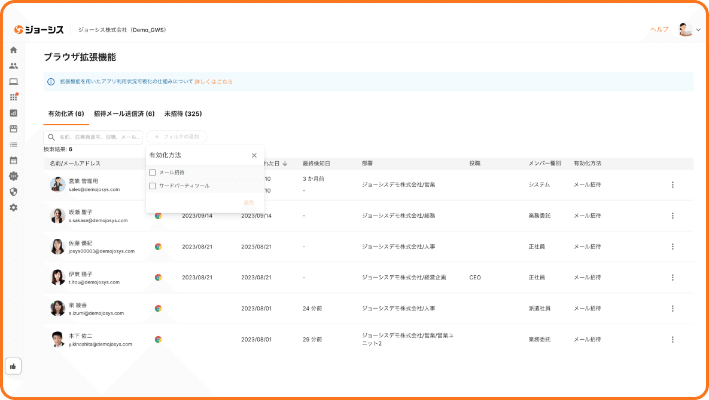Open the Home icon in sidebar

tap(14, 50)
